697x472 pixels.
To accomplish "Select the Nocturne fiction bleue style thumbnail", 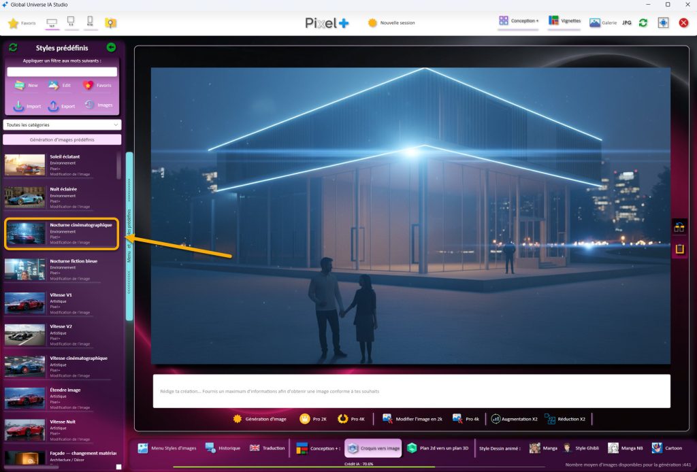I will (25, 269).
